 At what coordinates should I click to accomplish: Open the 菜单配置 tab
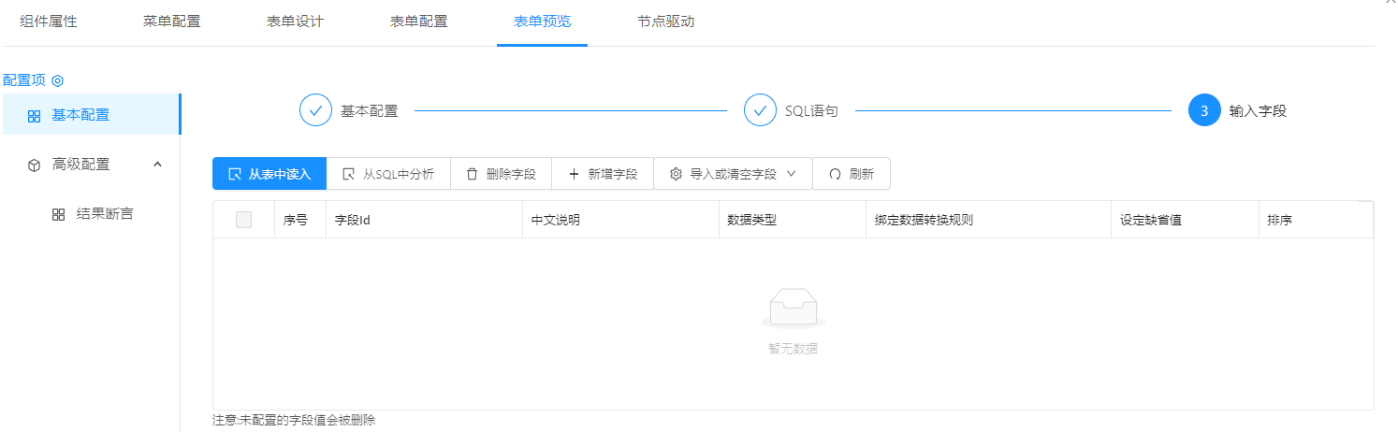tap(171, 22)
